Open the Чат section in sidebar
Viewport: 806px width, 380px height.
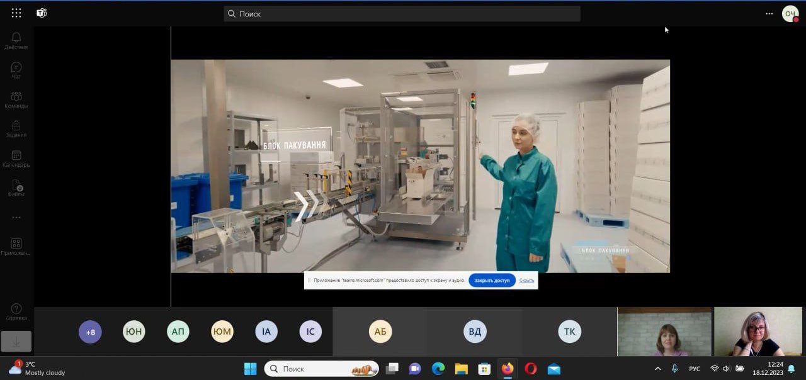pos(16,70)
